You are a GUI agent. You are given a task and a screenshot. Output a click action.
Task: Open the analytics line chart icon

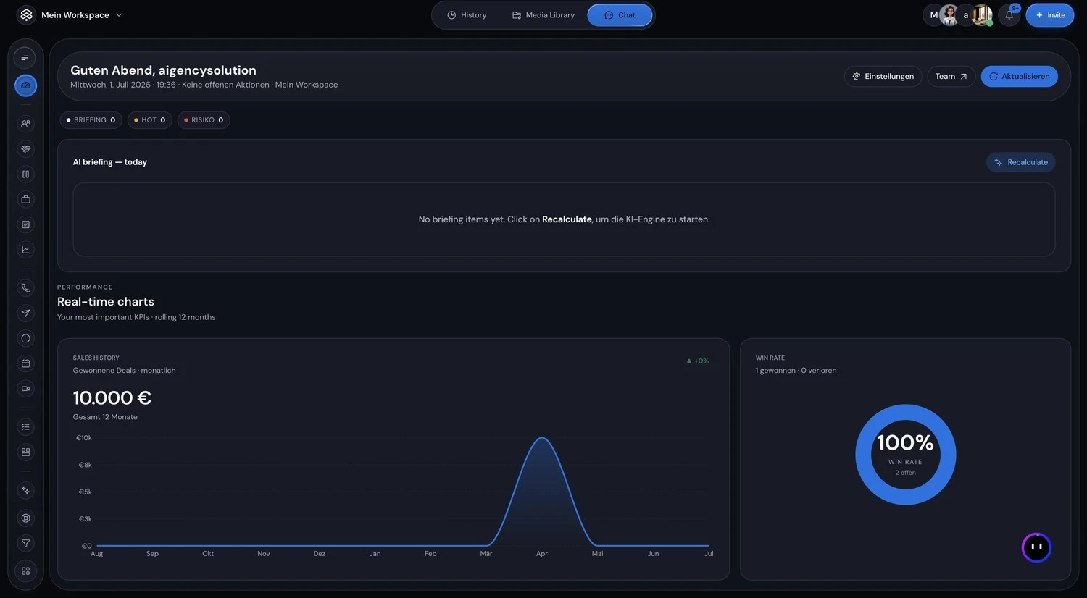click(x=25, y=250)
